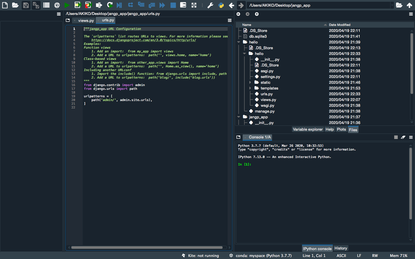The width and height of the screenshot is (415, 259).
Task: Interrupt the kernel in the console pane
Action: (396, 137)
